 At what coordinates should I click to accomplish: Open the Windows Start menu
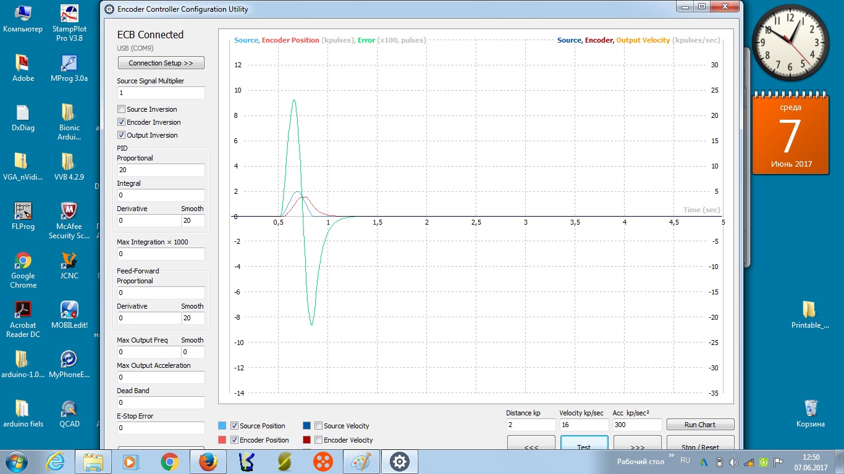(17, 461)
